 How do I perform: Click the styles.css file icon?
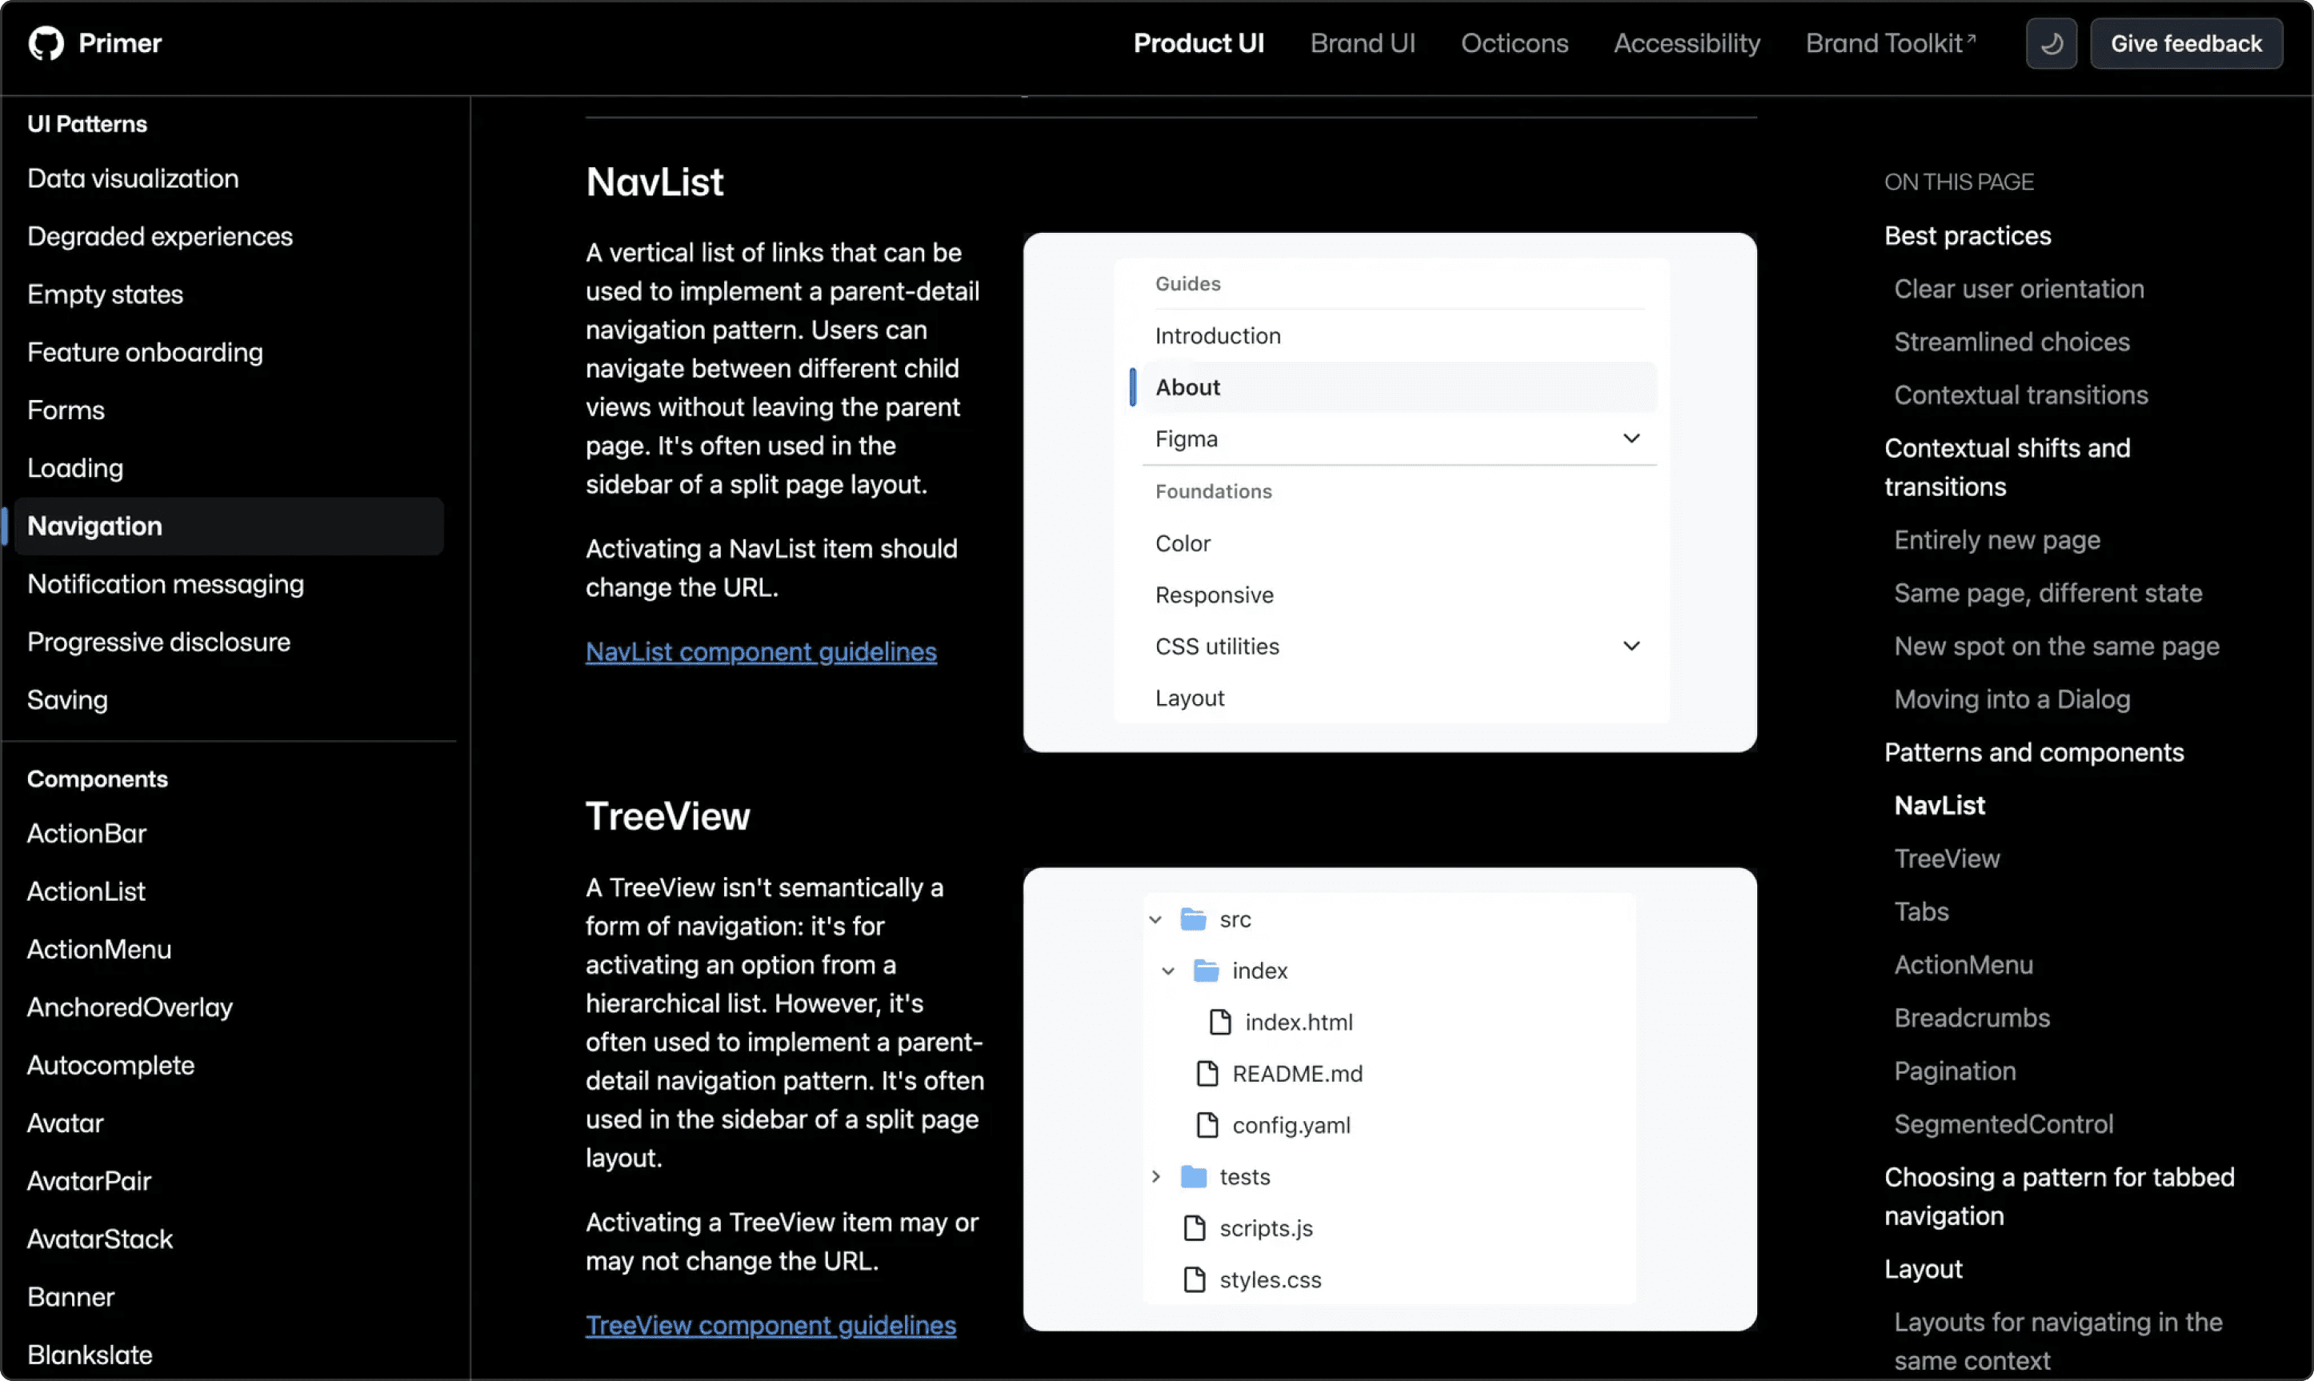click(1194, 1279)
